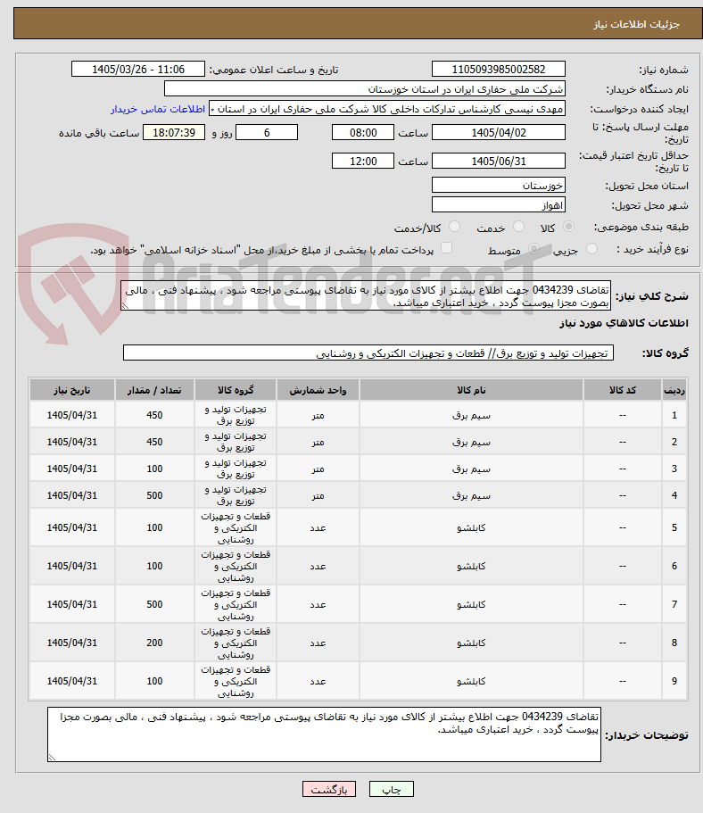Viewport: 703px width, 813px height.
Task: Click کابلشو in row 9
Action: [x=471, y=681]
